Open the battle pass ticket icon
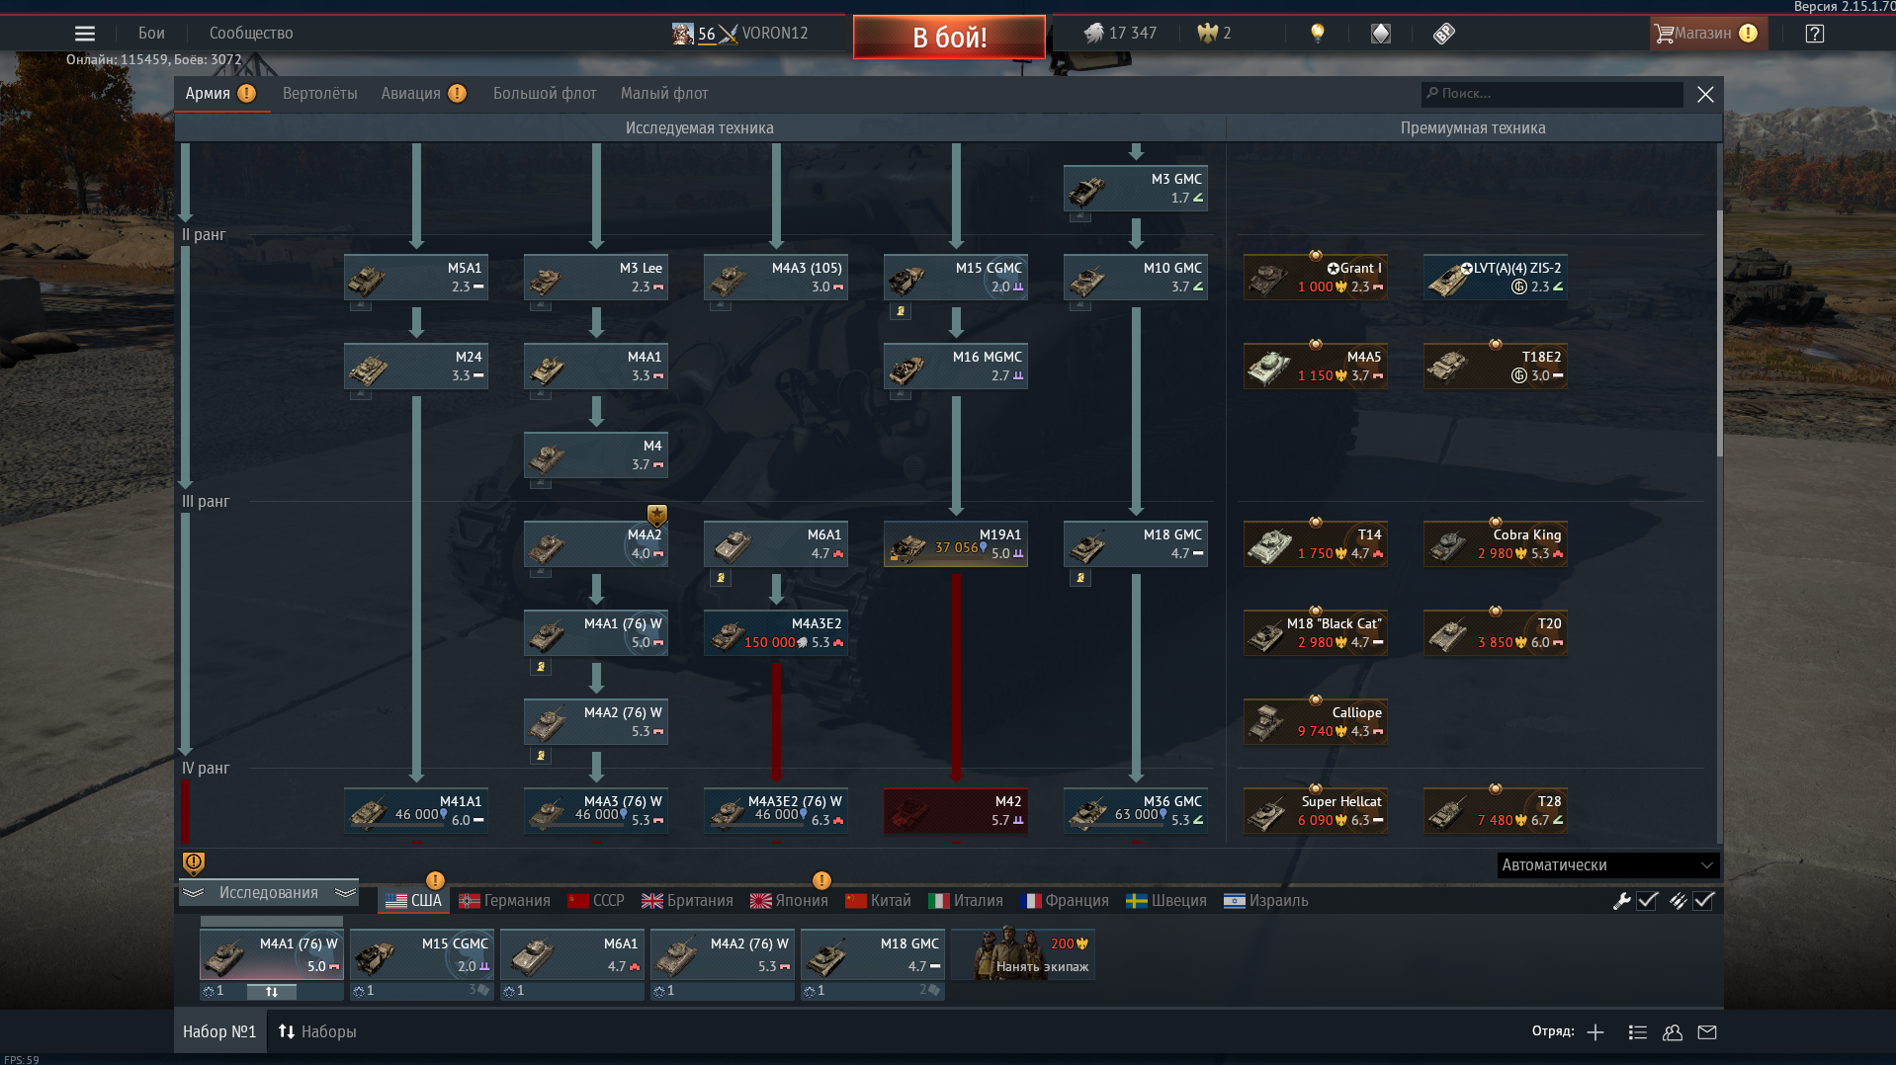This screenshot has height=1065, width=1896. [x=1443, y=34]
